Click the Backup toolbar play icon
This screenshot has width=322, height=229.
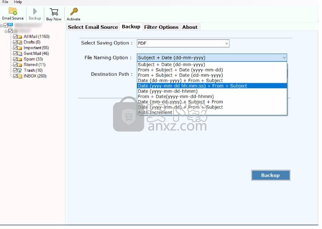(x=35, y=12)
